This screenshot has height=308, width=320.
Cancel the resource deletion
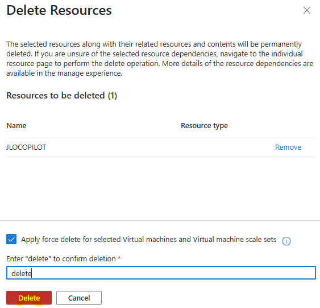click(79, 298)
